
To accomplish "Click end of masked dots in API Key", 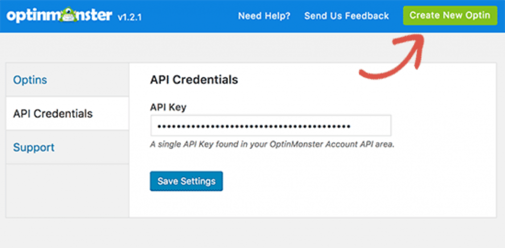I will click(x=349, y=126).
